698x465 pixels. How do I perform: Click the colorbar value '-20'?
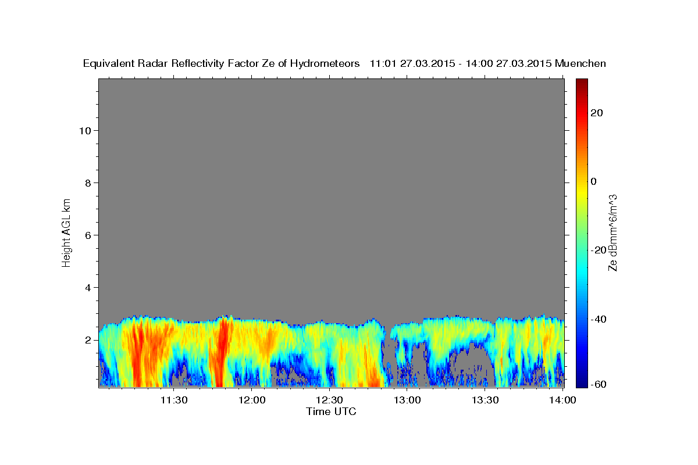(x=598, y=251)
